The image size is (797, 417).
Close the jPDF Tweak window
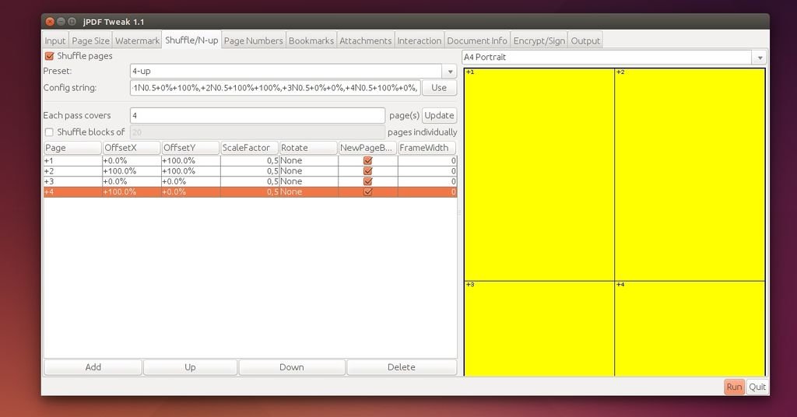pos(50,21)
